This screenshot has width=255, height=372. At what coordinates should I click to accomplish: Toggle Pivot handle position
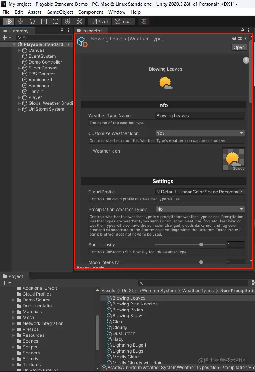coord(100,22)
